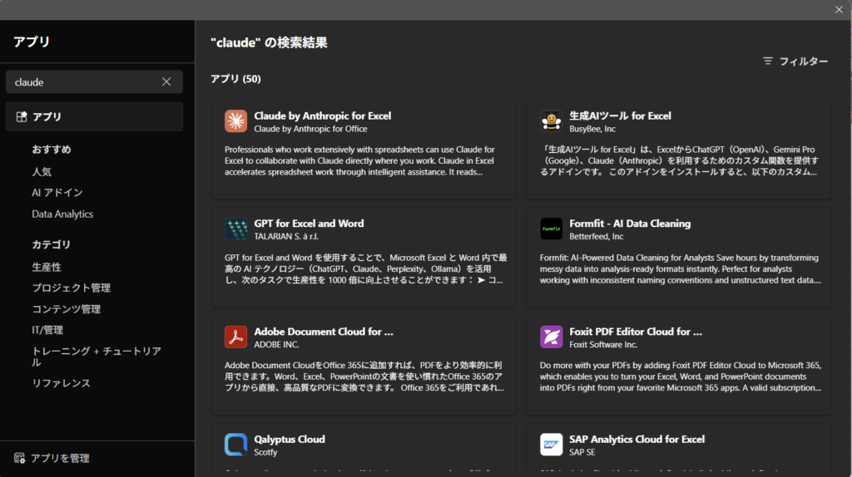852x477 pixels.
Task: Click the Qalyptus Cloud icon
Action: point(235,445)
